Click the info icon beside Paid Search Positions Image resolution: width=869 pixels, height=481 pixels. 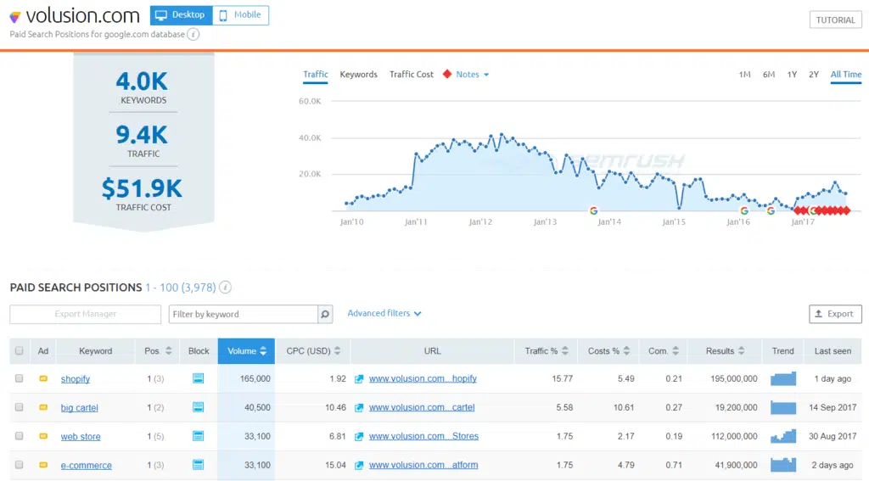(226, 288)
